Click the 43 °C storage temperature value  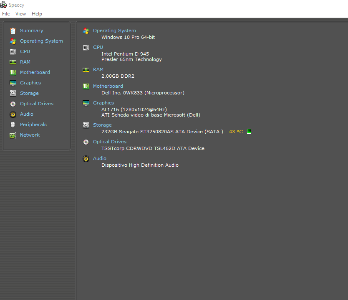pos(236,132)
